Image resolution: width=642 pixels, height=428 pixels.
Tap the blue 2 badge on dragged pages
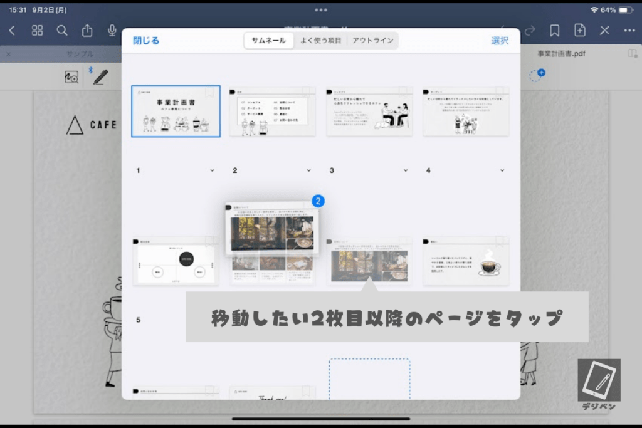(x=318, y=201)
